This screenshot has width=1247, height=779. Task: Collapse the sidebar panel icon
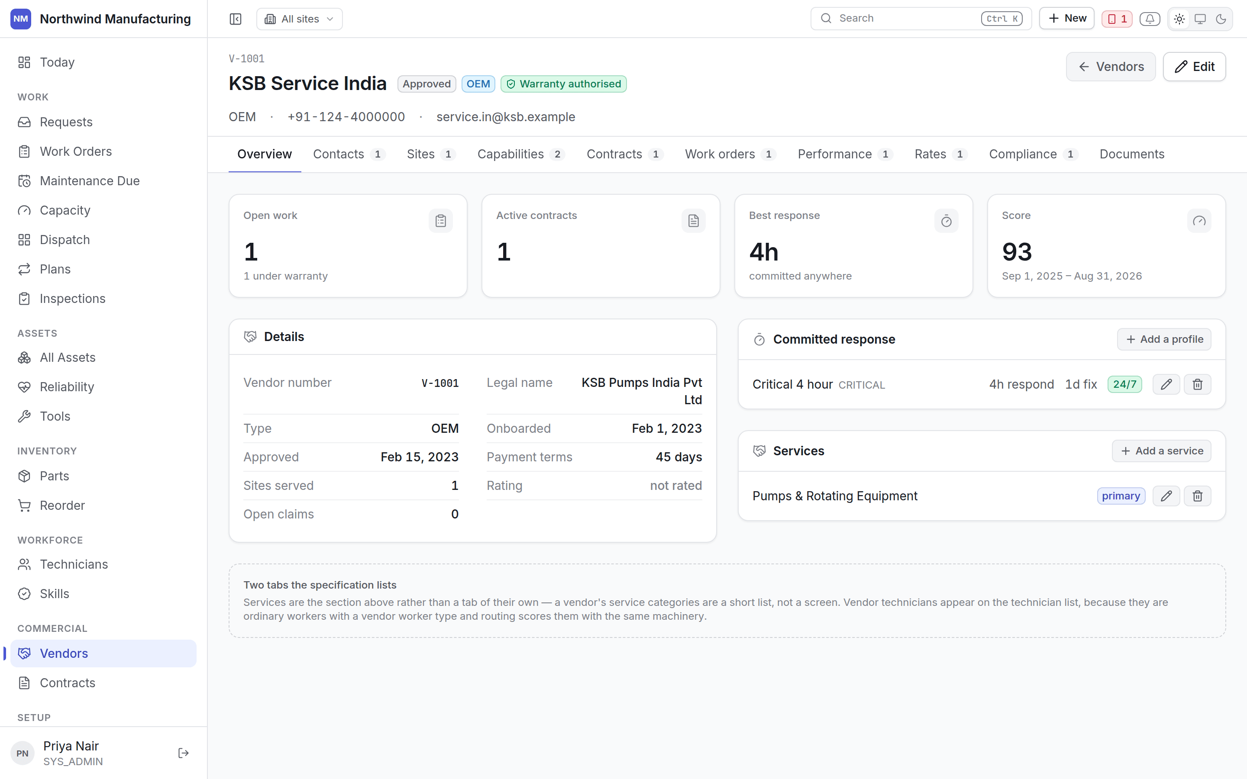coord(236,19)
